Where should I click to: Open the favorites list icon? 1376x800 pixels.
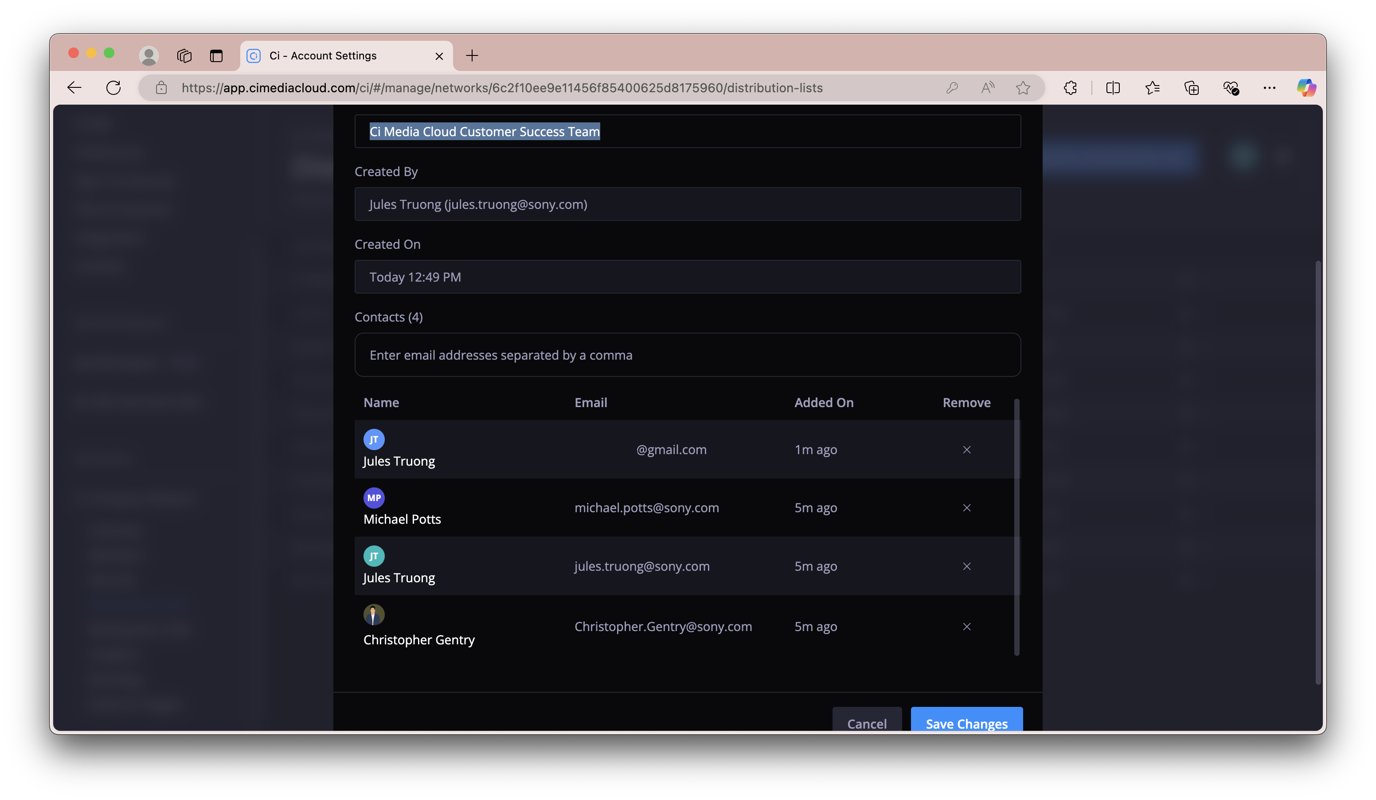(1152, 88)
